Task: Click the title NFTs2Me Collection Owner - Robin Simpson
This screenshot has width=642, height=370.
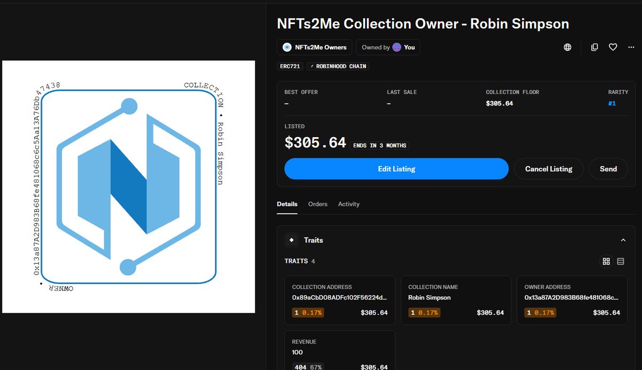Action: point(423,24)
